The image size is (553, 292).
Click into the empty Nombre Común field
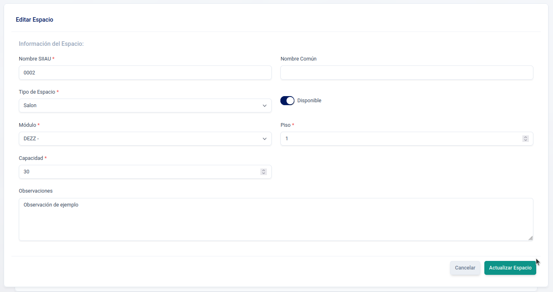(407, 72)
